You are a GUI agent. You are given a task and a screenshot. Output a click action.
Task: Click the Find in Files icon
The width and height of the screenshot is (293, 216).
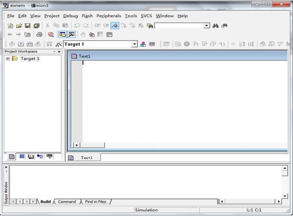tap(150, 26)
